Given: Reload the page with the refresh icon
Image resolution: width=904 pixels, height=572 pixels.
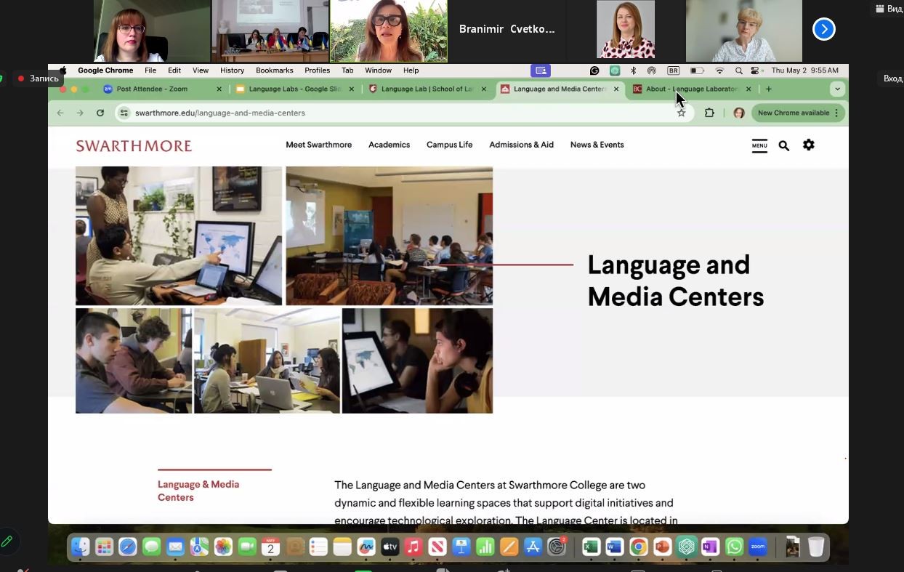Looking at the screenshot, I should pos(100,113).
